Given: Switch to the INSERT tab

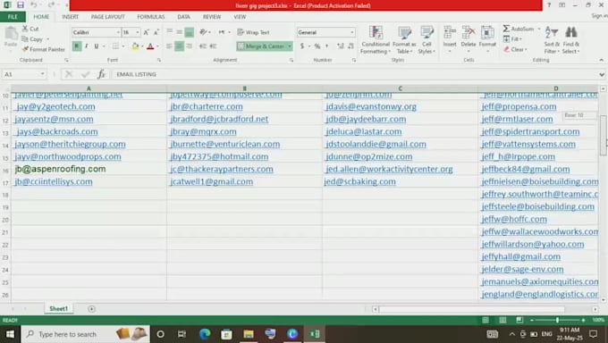Looking at the screenshot, I should pyautogui.click(x=70, y=17).
